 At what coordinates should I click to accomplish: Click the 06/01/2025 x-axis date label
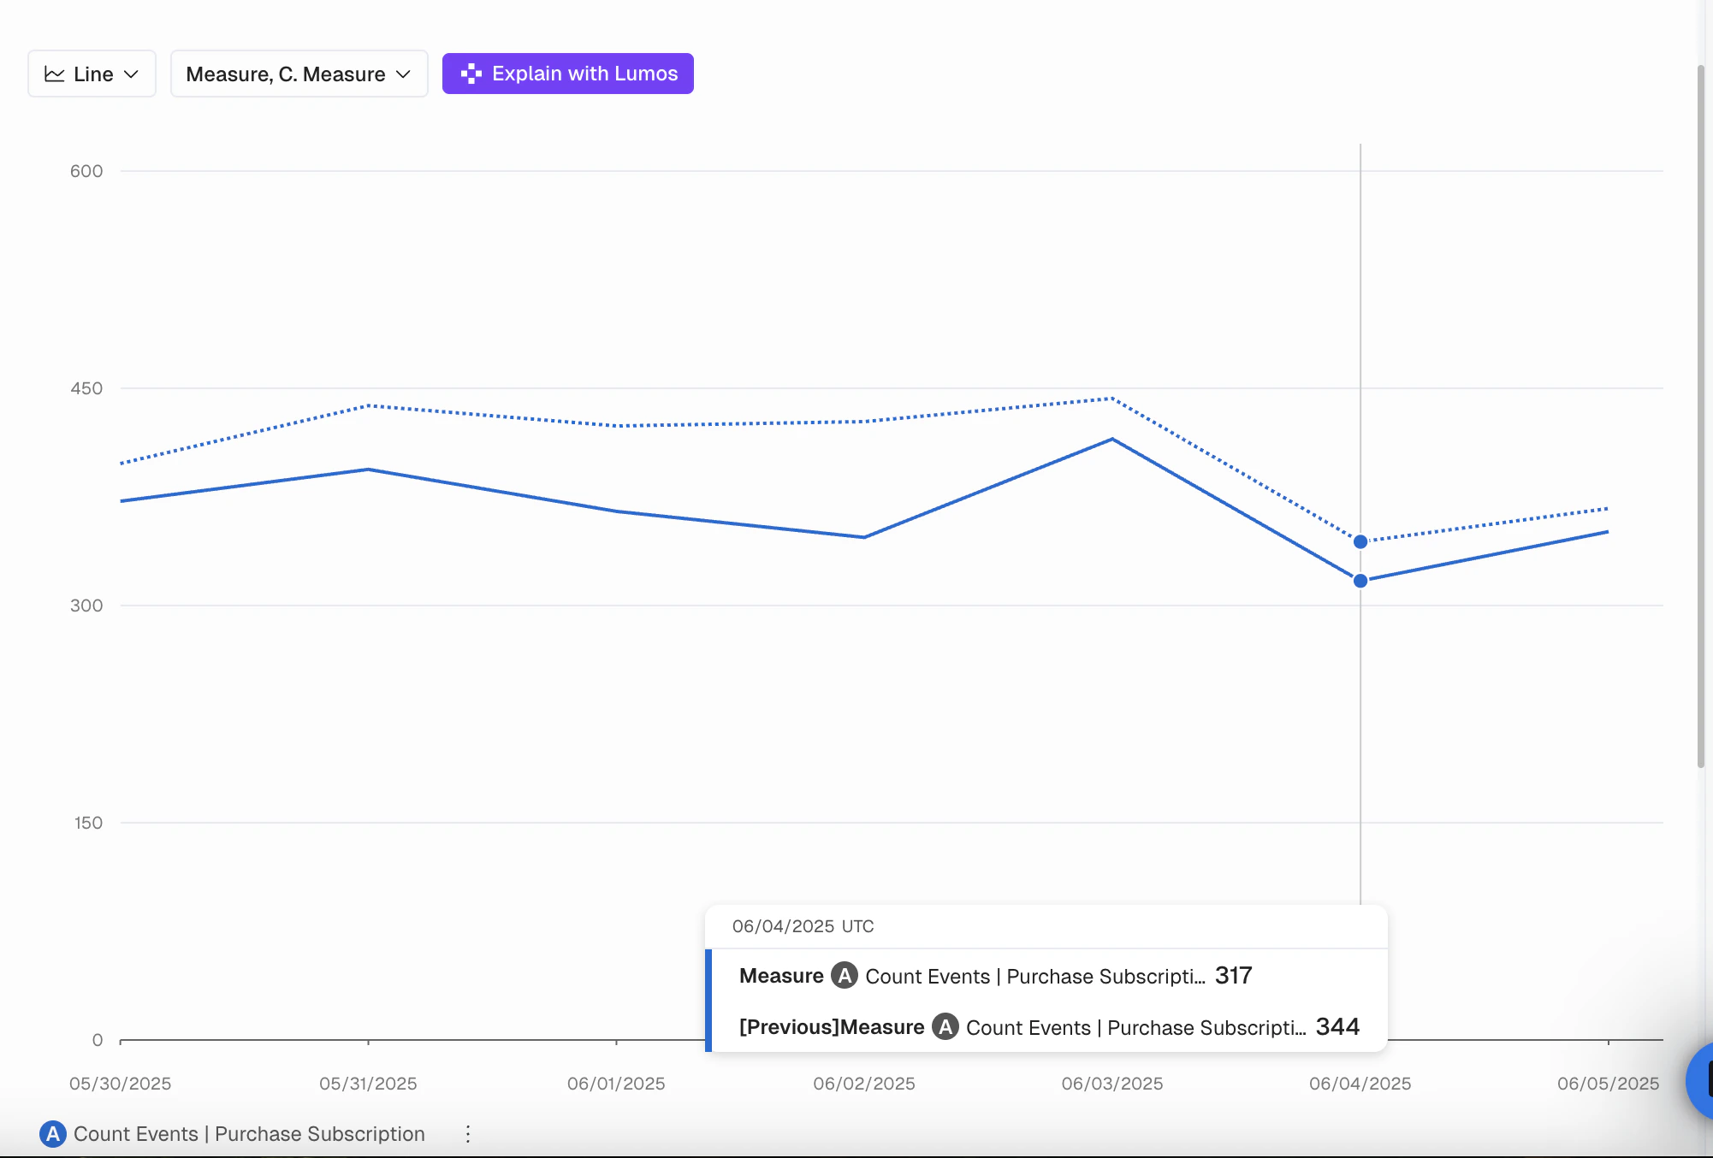pos(616,1084)
